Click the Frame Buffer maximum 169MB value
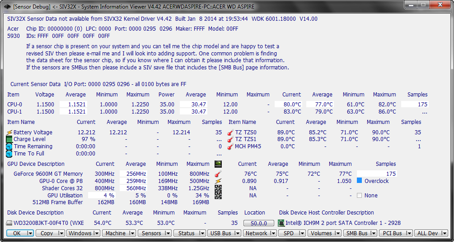The height and width of the screenshot is (242, 454). (x=201, y=202)
